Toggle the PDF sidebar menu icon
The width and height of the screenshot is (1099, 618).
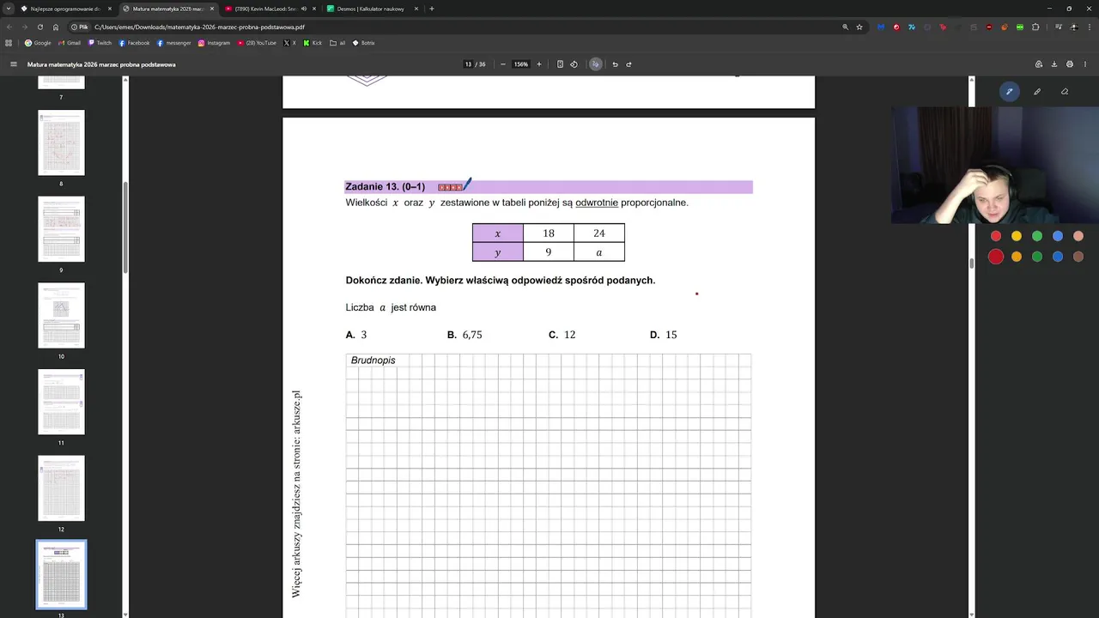[13, 64]
